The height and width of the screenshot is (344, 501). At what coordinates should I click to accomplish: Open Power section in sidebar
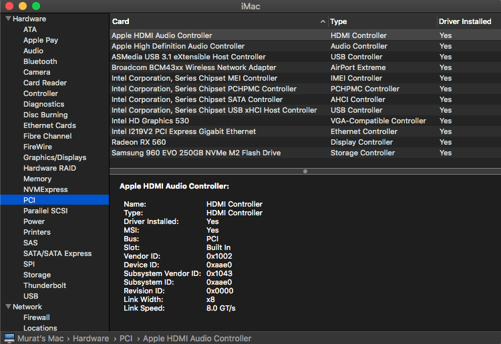click(x=34, y=221)
